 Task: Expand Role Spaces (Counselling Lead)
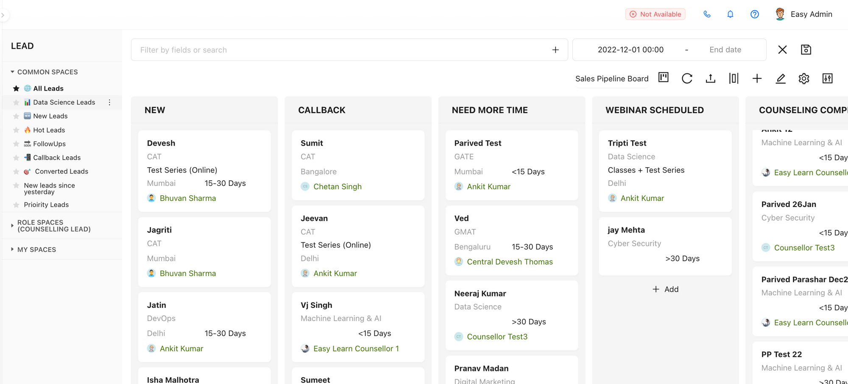coord(12,226)
